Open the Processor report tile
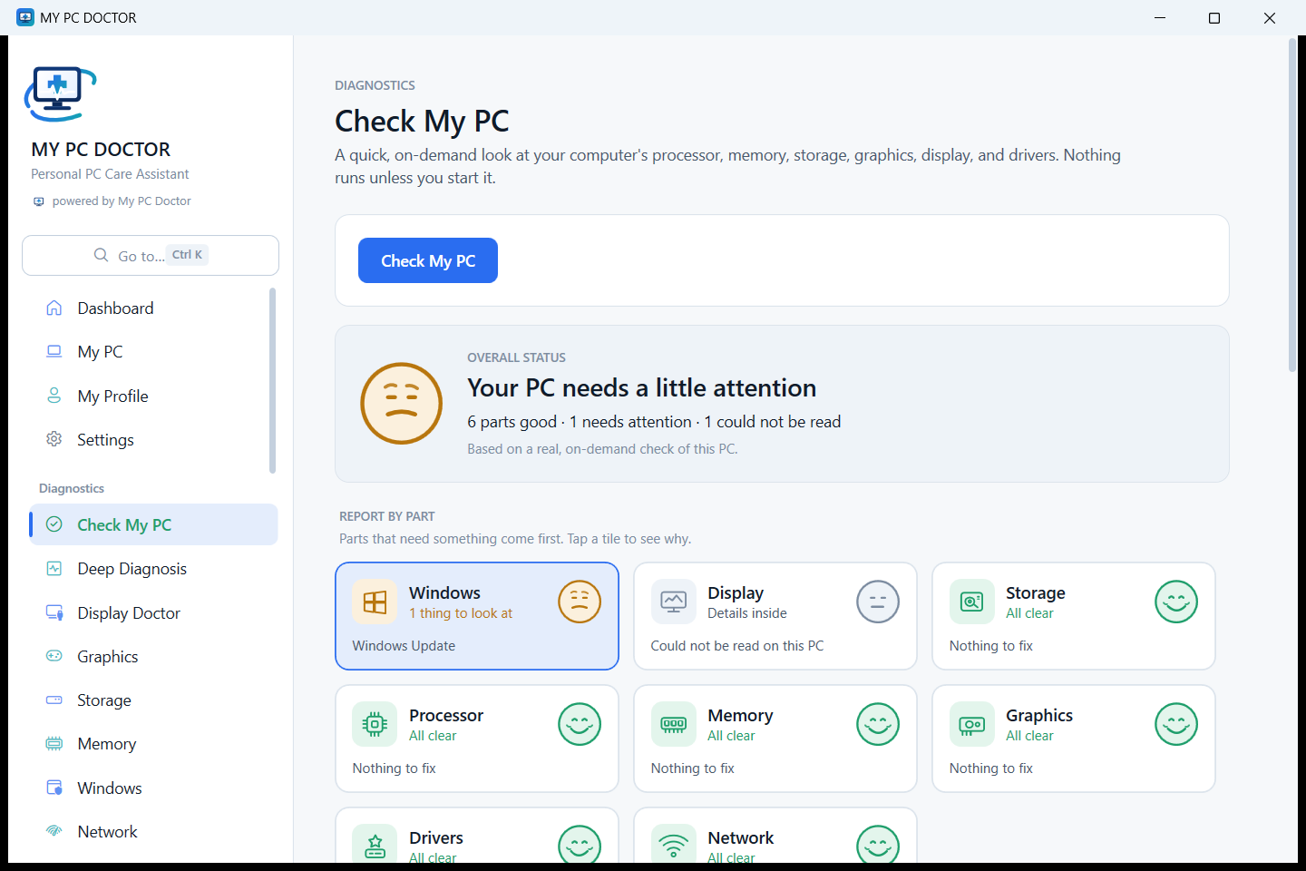 [x=477, y=739]
